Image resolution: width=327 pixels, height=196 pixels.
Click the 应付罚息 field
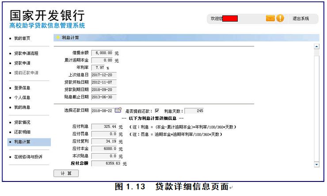point(104,134)
